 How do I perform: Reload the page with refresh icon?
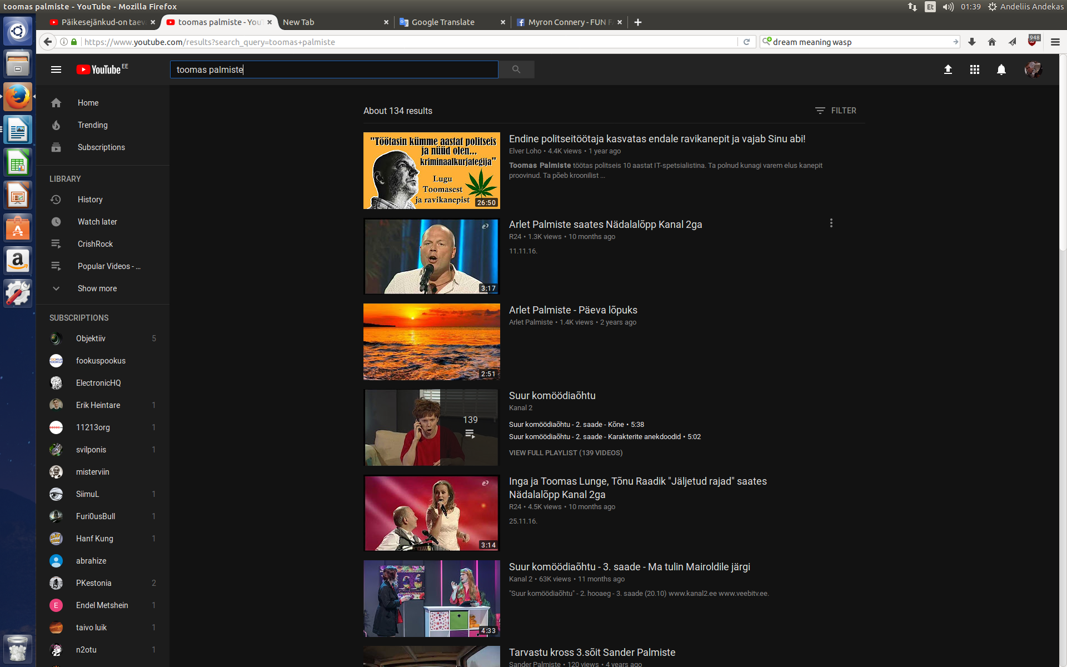pos(746,42)
